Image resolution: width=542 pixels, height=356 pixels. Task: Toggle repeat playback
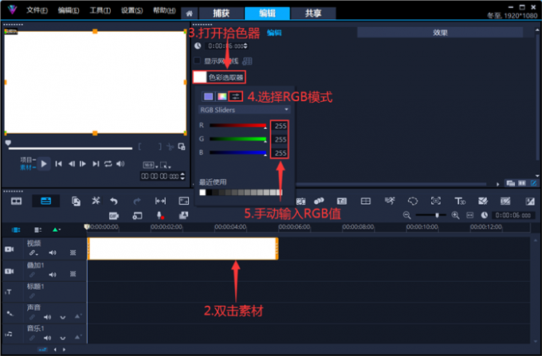coord(108,164)
